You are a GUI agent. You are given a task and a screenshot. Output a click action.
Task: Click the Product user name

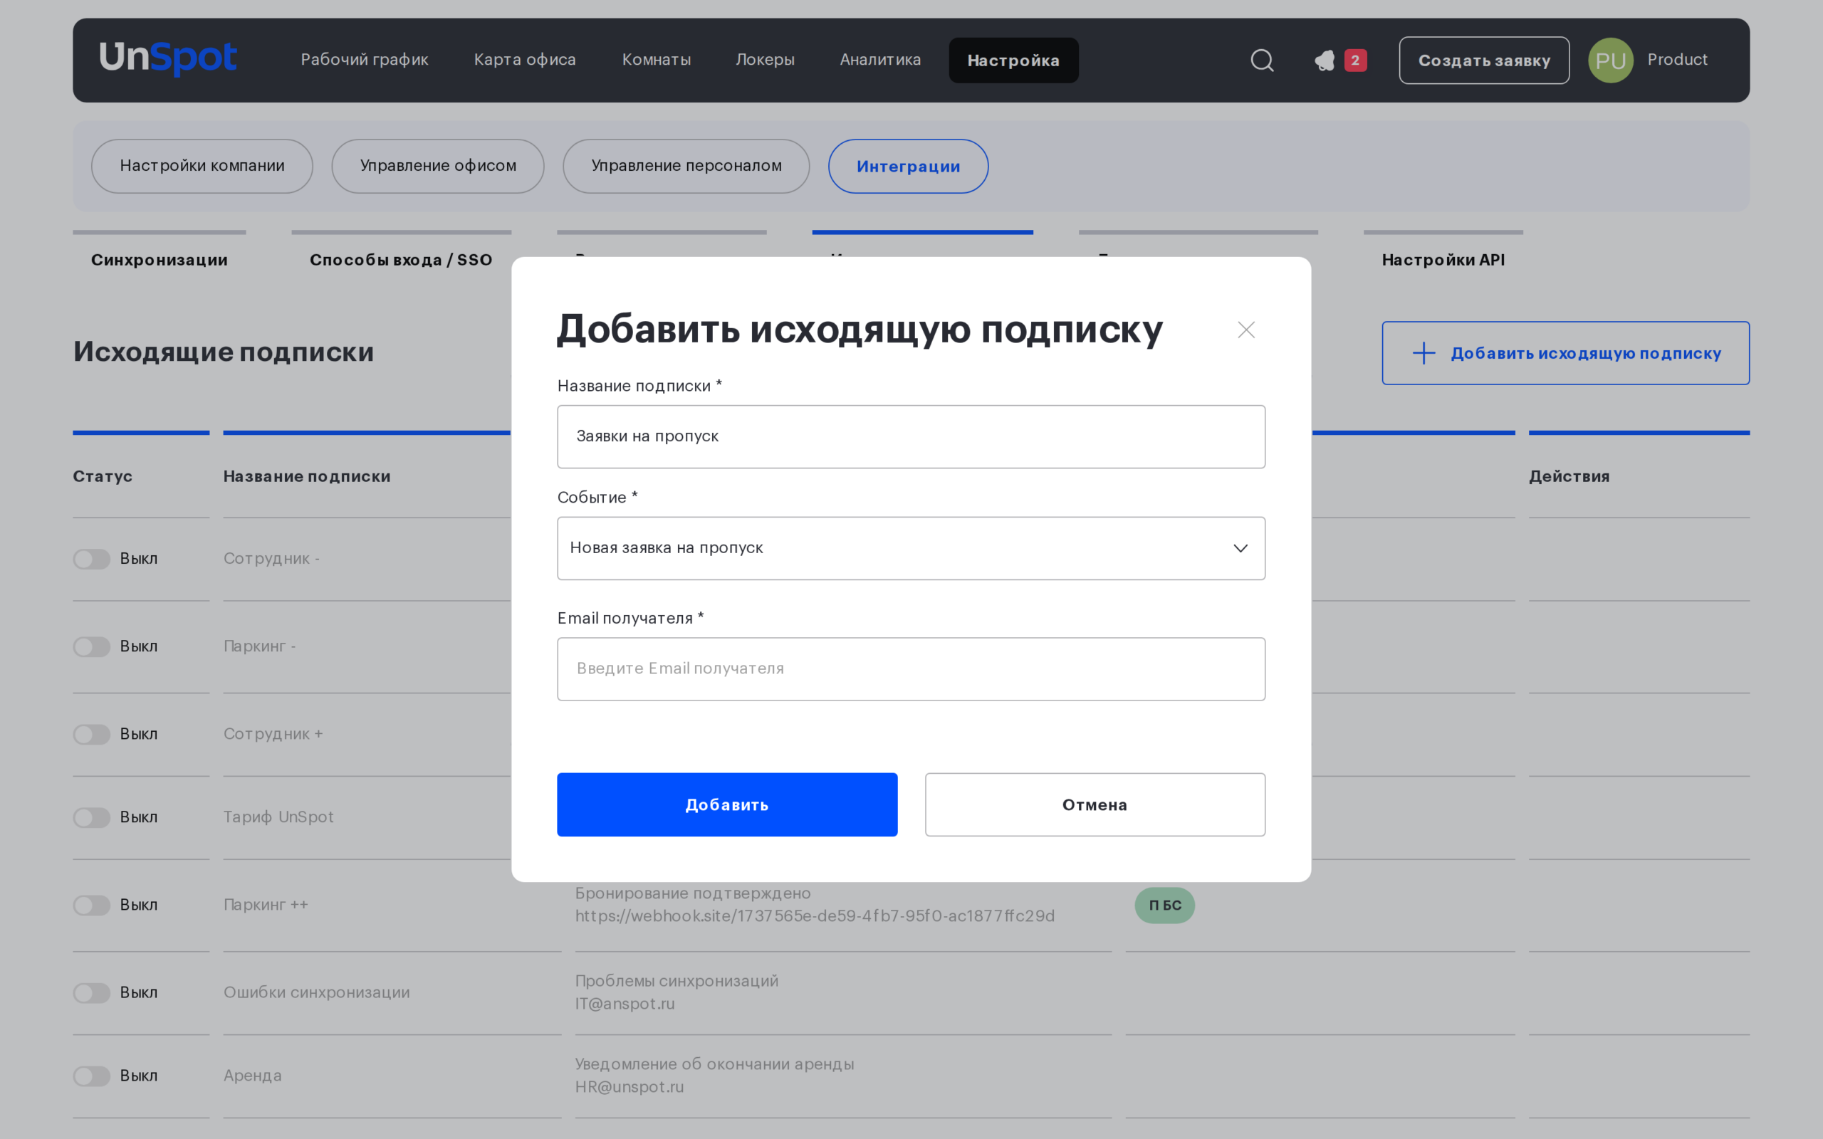(1677, 60)
